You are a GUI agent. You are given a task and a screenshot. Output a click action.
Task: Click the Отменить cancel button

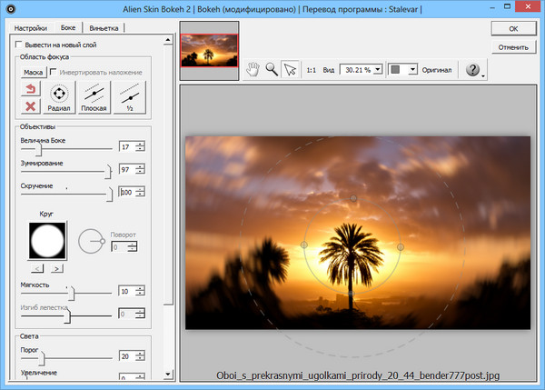[x=513, y=46]
